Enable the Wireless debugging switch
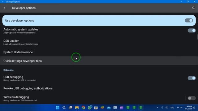 [x=192, y=98]
